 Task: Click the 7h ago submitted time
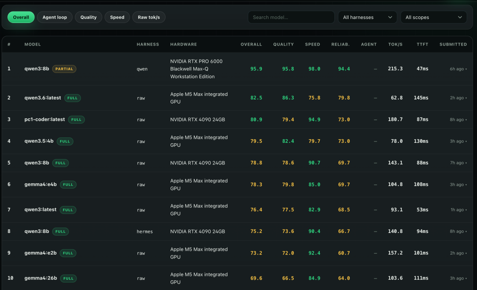pyautogui.click(x=457, y=163)
